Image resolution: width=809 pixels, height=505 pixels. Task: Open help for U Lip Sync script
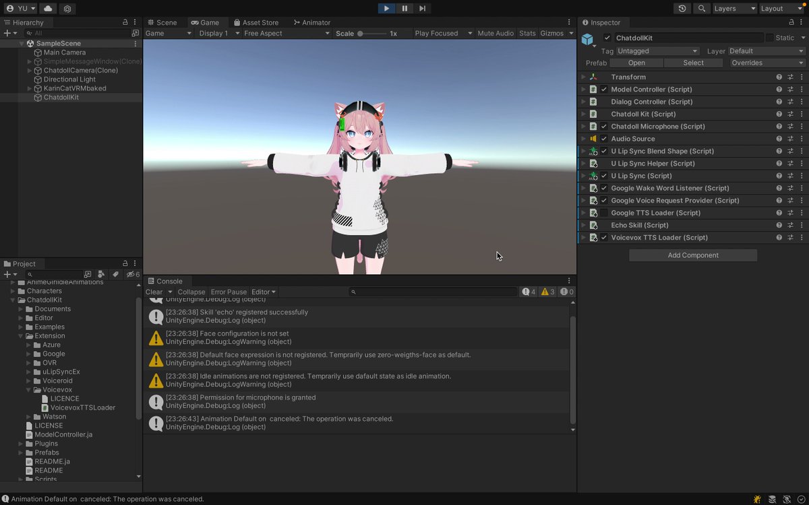point(779,176)
